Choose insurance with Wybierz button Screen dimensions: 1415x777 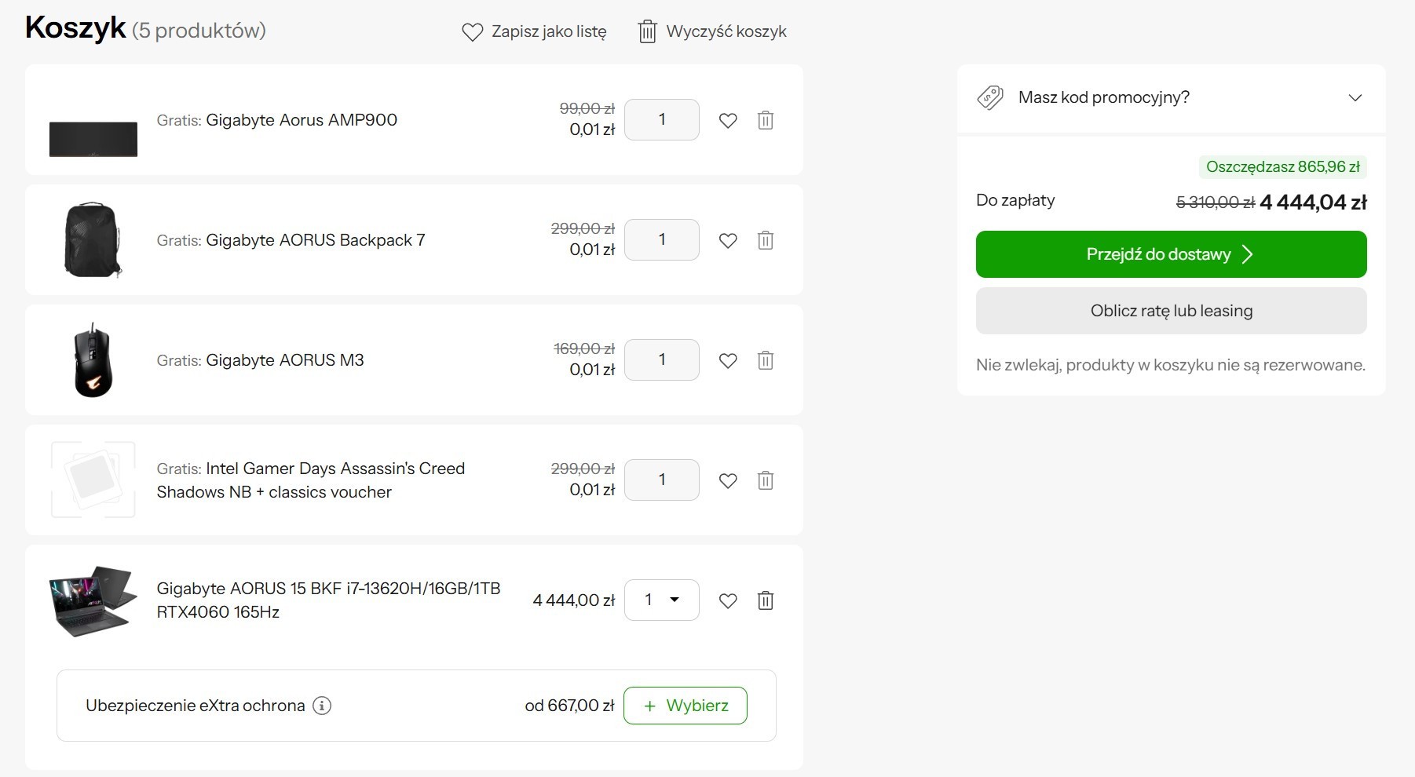686,706
